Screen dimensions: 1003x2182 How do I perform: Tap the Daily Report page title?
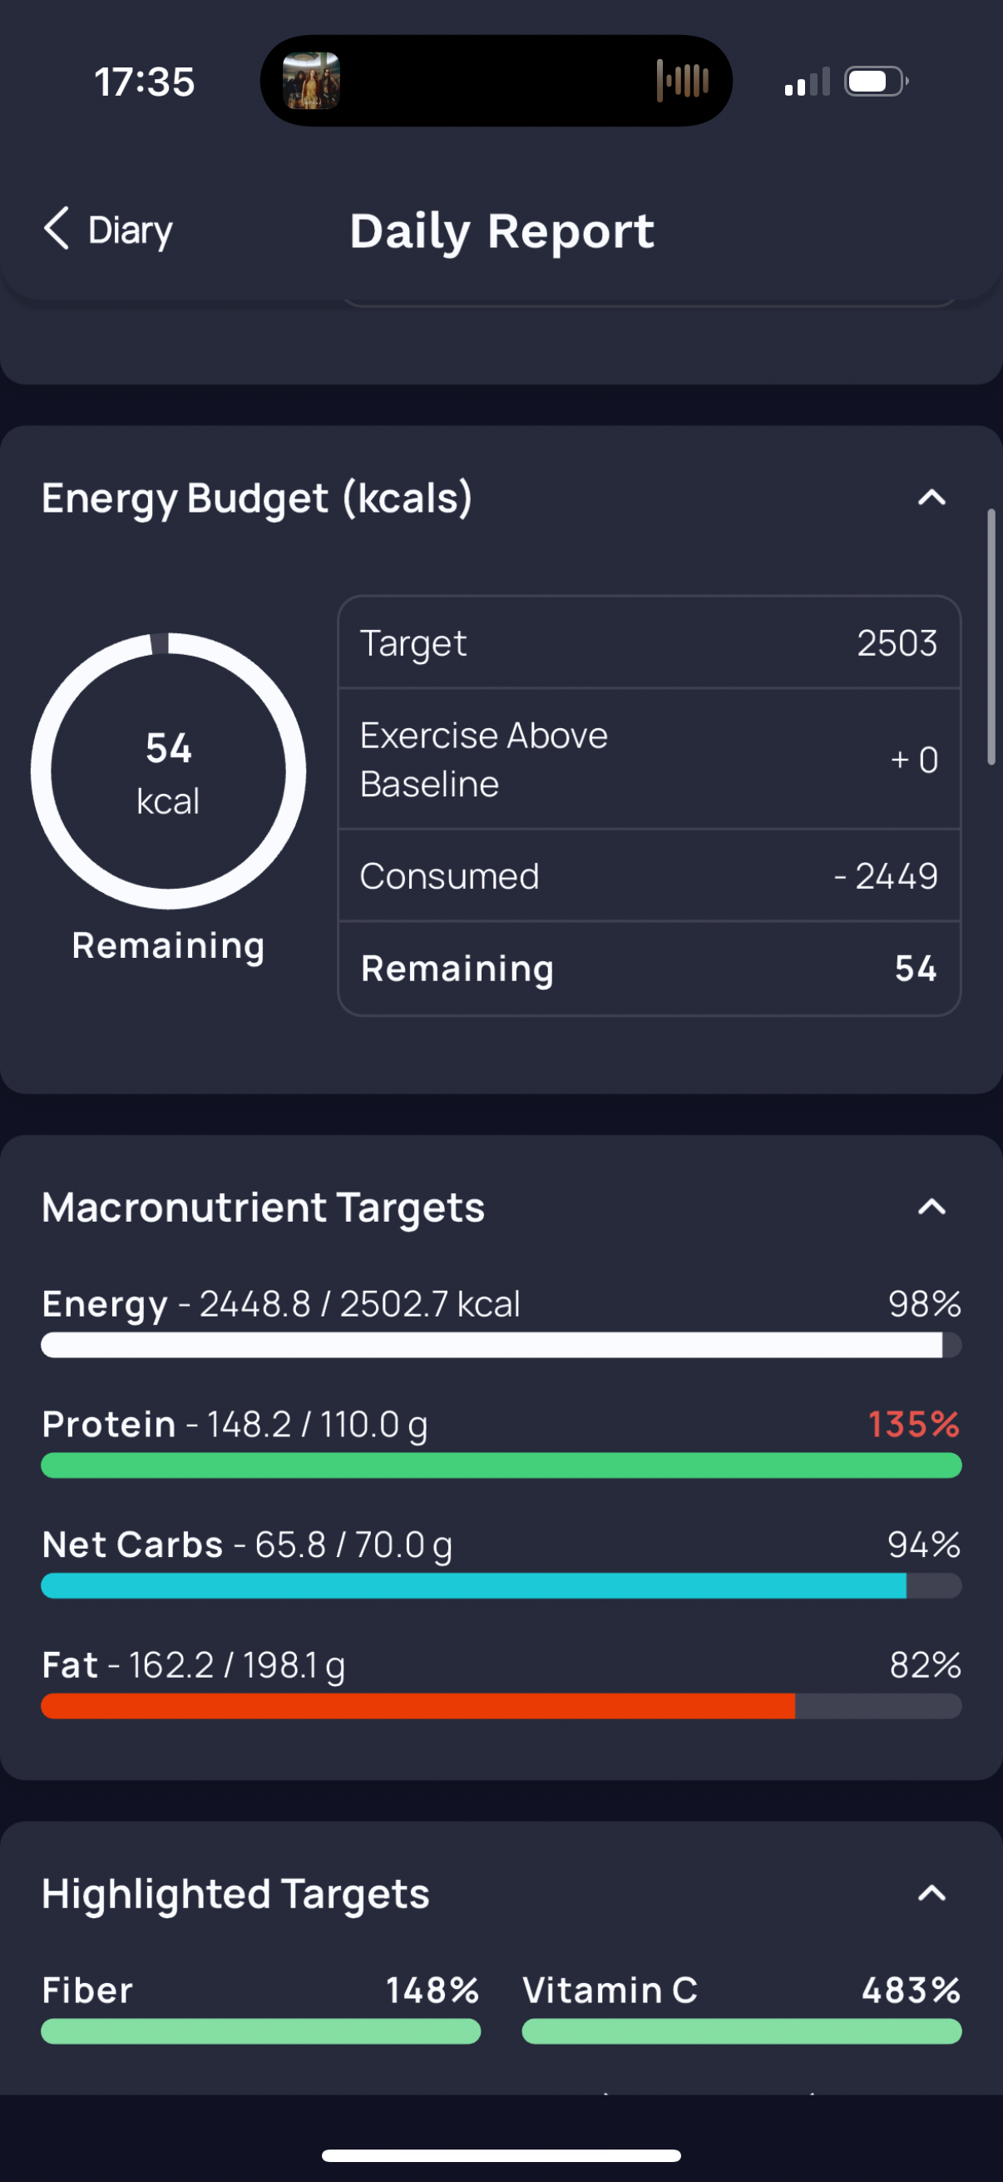tap(502, 231)
